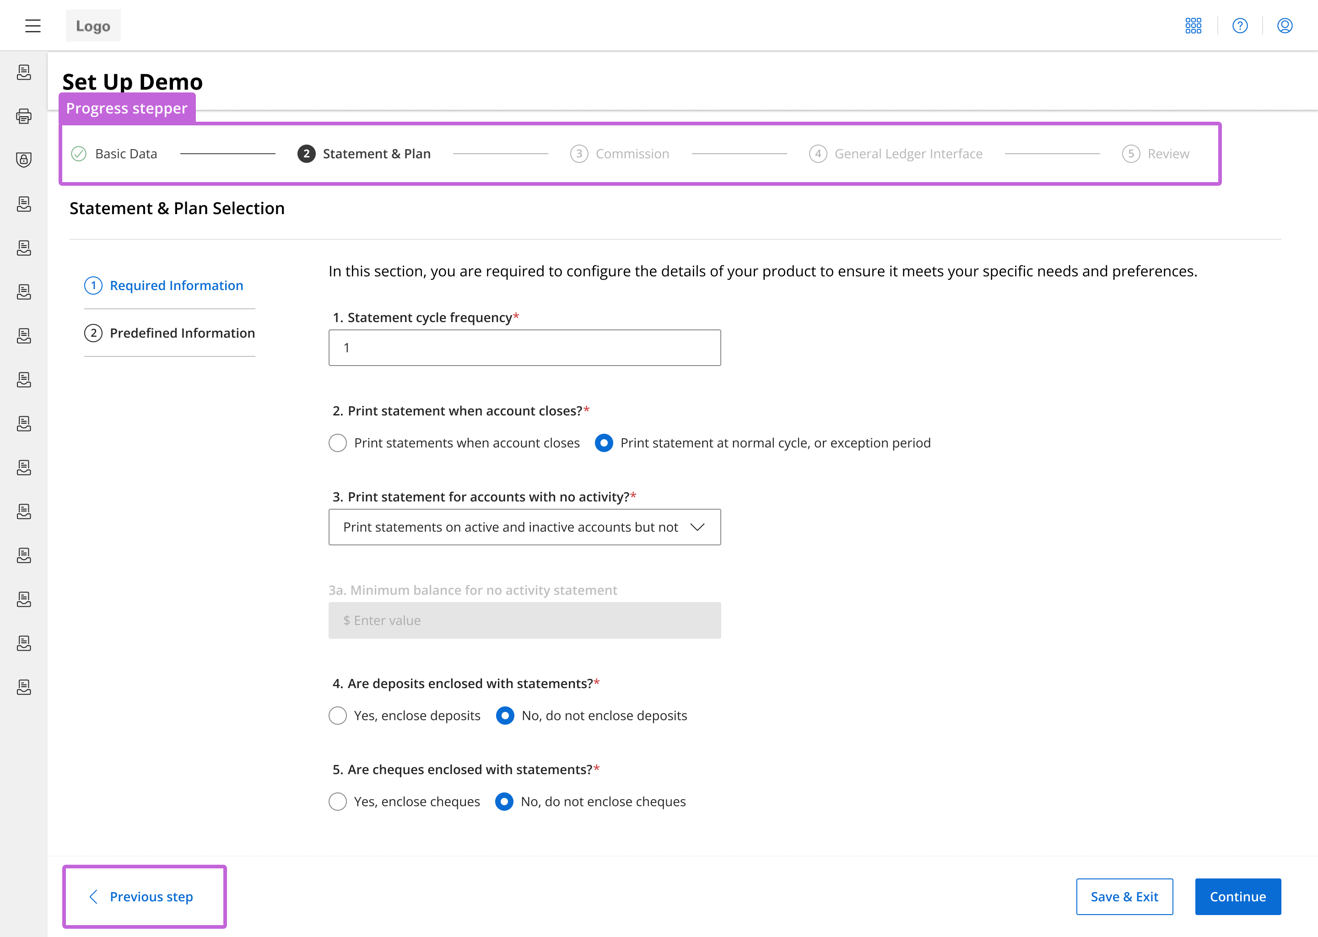Screen dimensions: 1318x937
Task: Click the Statement cycle frequency field
Action: [x=524, y=348]
